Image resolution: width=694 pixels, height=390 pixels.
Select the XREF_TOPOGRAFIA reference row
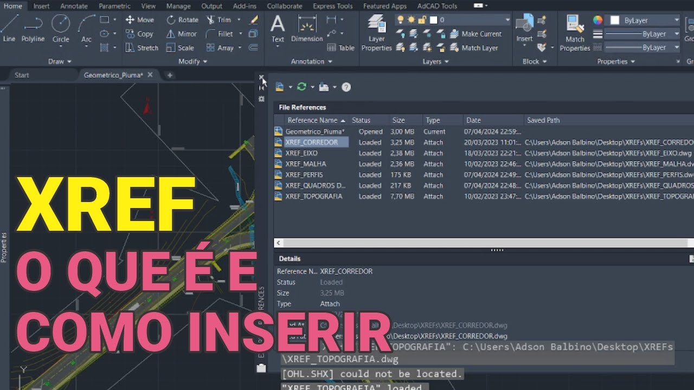point(484,196)
